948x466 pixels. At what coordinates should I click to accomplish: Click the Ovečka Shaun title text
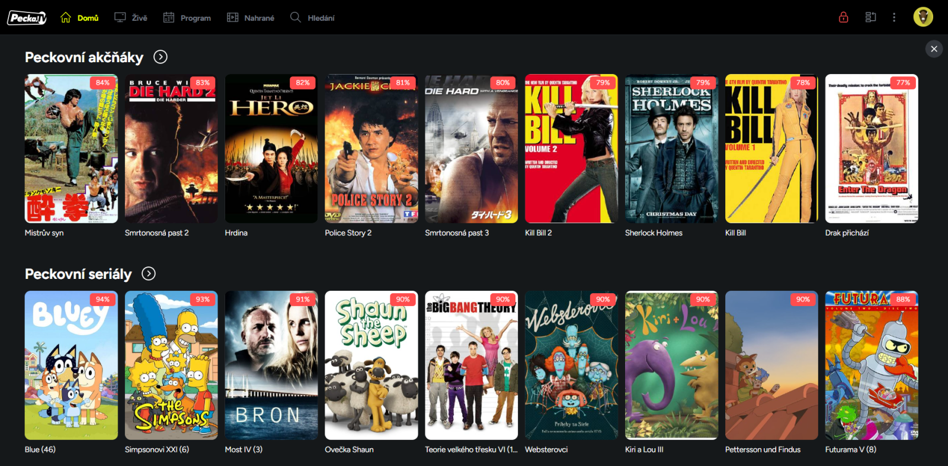349,449
